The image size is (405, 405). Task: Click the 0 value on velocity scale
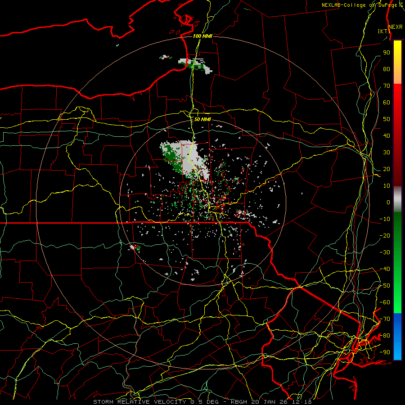(x=388, y=202)
